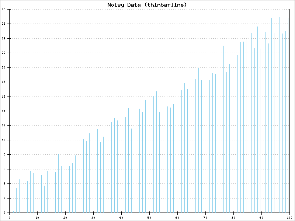Select the x-axis tick label 90
This screenshot has height=221, width=295.
(261, 218)
